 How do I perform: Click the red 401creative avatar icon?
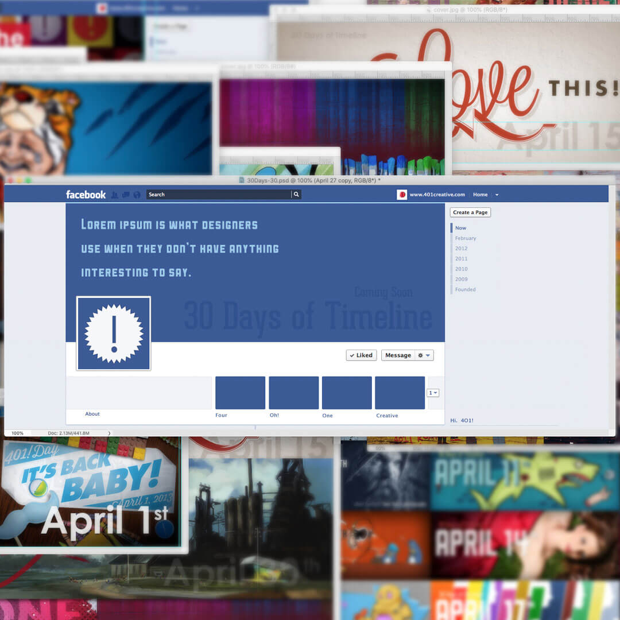(x=402, y=195)
